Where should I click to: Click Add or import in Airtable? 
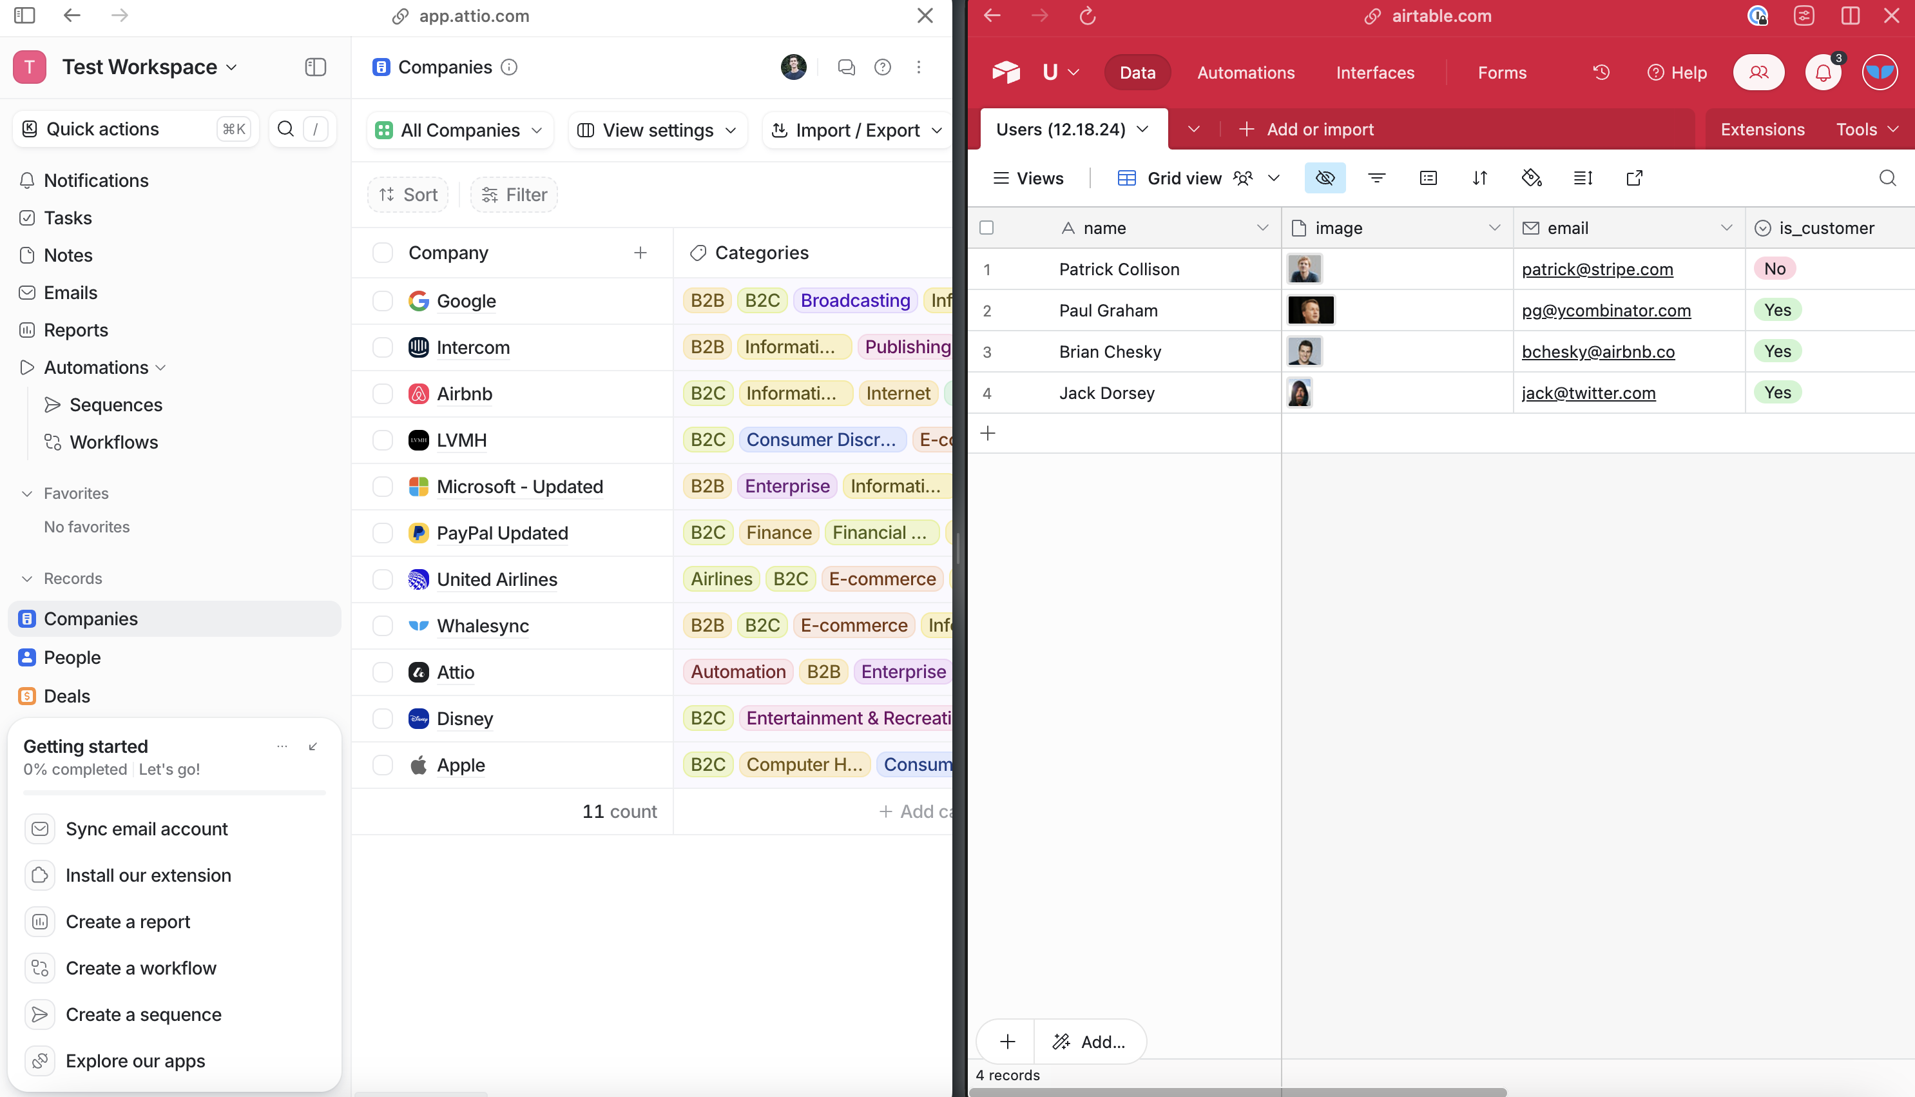(1307, 130)
